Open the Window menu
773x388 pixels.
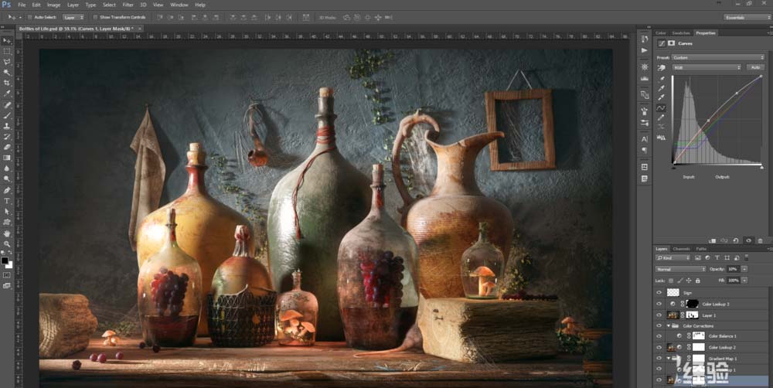coord(179,5)
